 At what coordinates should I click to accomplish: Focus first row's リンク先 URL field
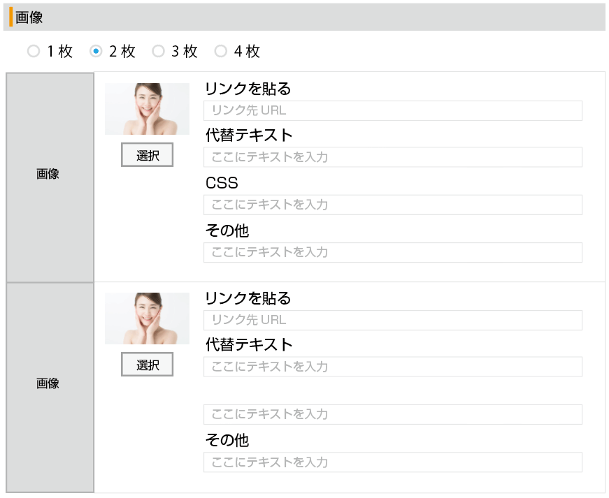click(393, 110)
